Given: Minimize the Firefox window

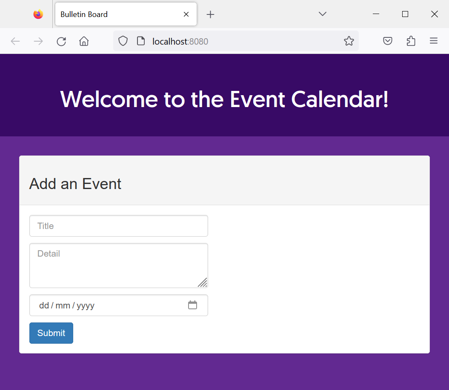Looking at the screenshot, I should click(376, 14).
